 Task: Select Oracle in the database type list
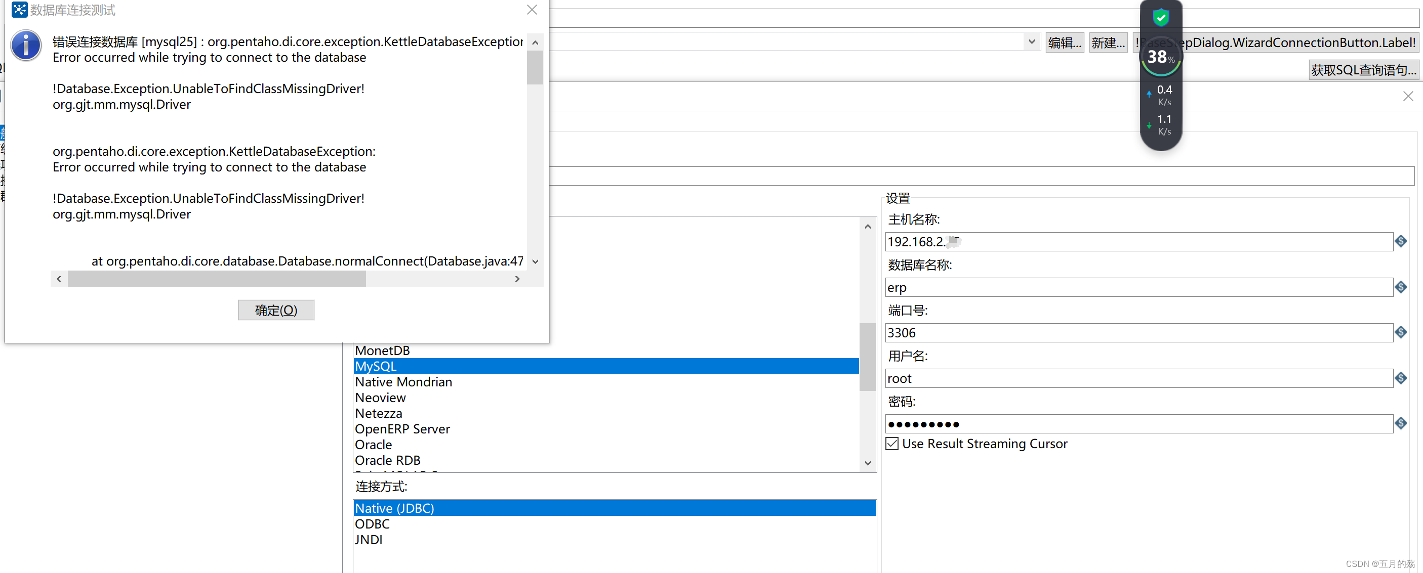point(374,445)
